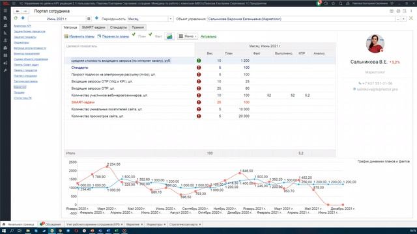This screenshot has height=234, width=417.
Task: Open the Панель Smart задач navigation link
Action: coord(26,65)
